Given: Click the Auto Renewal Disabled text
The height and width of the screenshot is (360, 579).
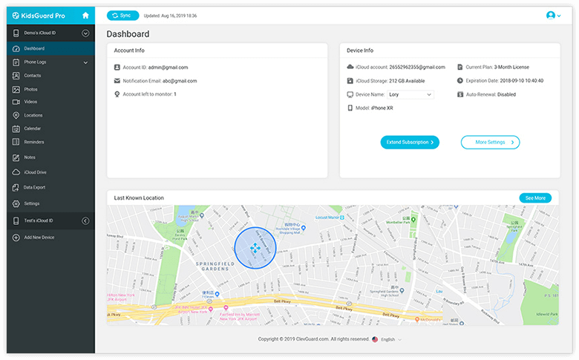Looking at the screenshot, I should click(x=491, y=94).
